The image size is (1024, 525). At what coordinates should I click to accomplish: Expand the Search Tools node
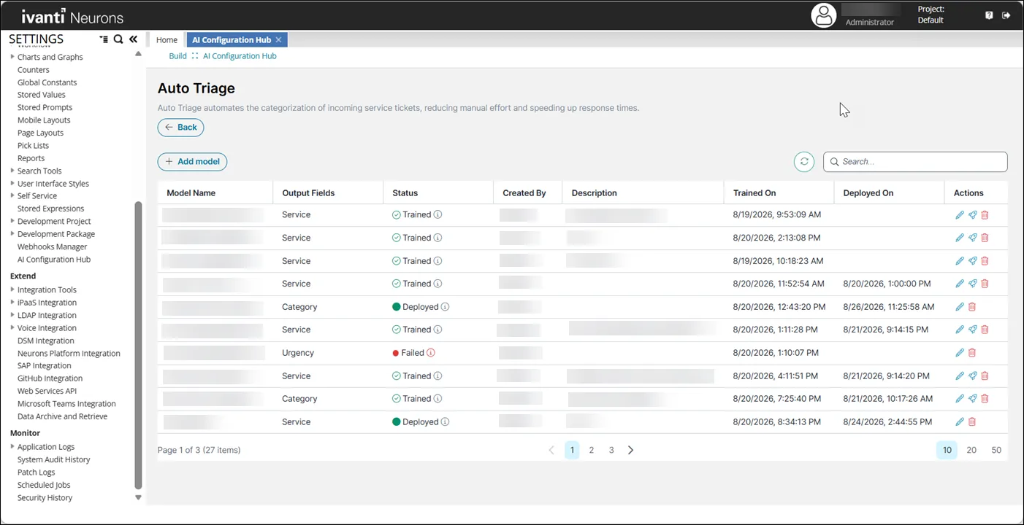[12, 171]
